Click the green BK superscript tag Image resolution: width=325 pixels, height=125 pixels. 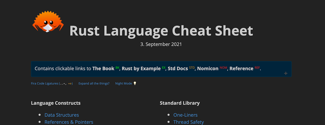(117, 67)
